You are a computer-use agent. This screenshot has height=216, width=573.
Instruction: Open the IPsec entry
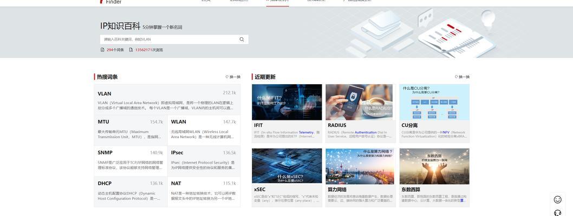[177, 153]
